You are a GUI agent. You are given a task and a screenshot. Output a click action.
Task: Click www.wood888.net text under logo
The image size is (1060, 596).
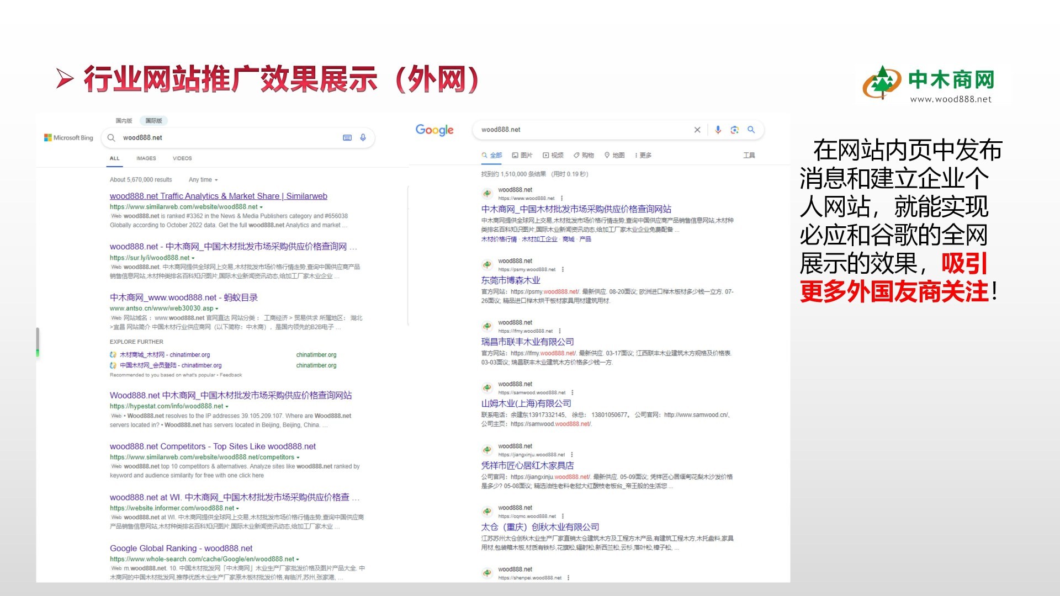pos(951,100)
